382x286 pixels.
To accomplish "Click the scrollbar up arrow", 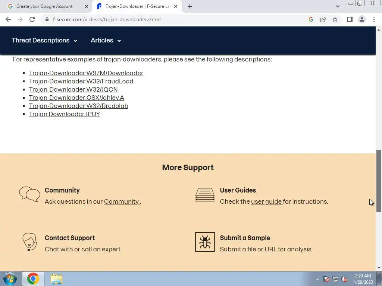I will (379, 30).
